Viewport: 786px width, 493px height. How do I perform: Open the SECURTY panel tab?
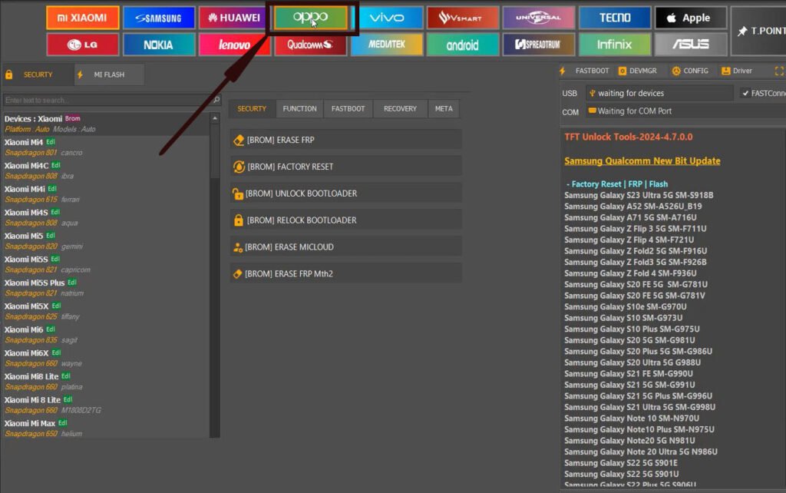click(x=38, y=74)
